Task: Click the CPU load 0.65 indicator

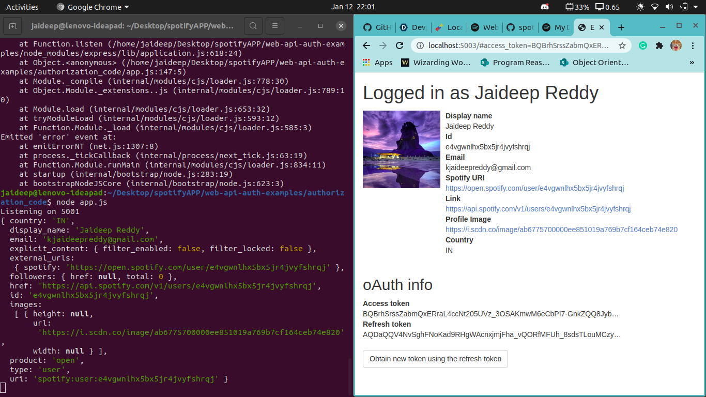Action: click(x=607, y=7)
